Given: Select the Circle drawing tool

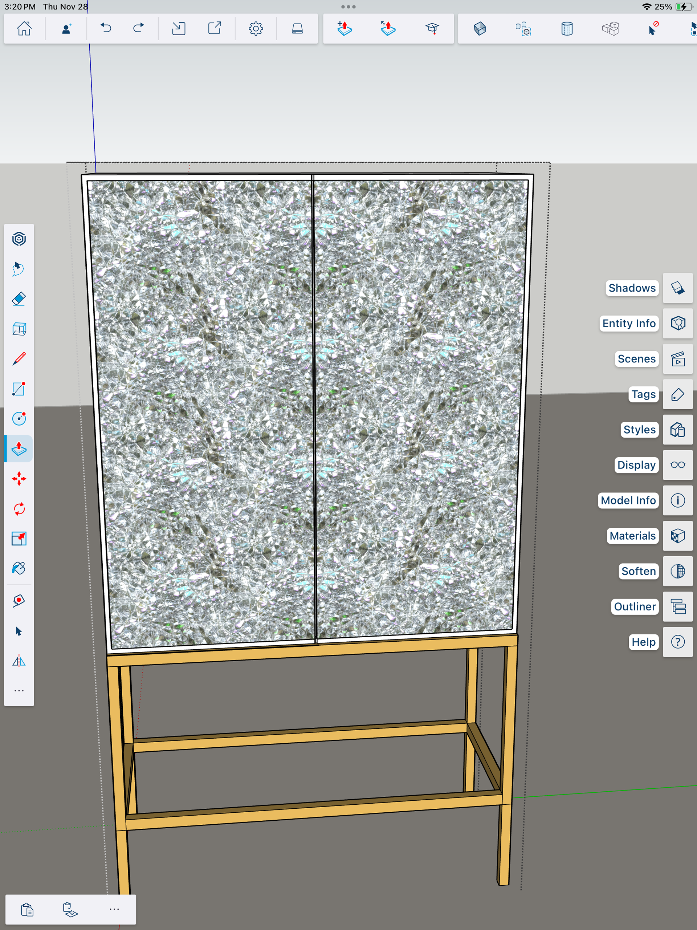Looking at the screenshot, I should [19, 419].
